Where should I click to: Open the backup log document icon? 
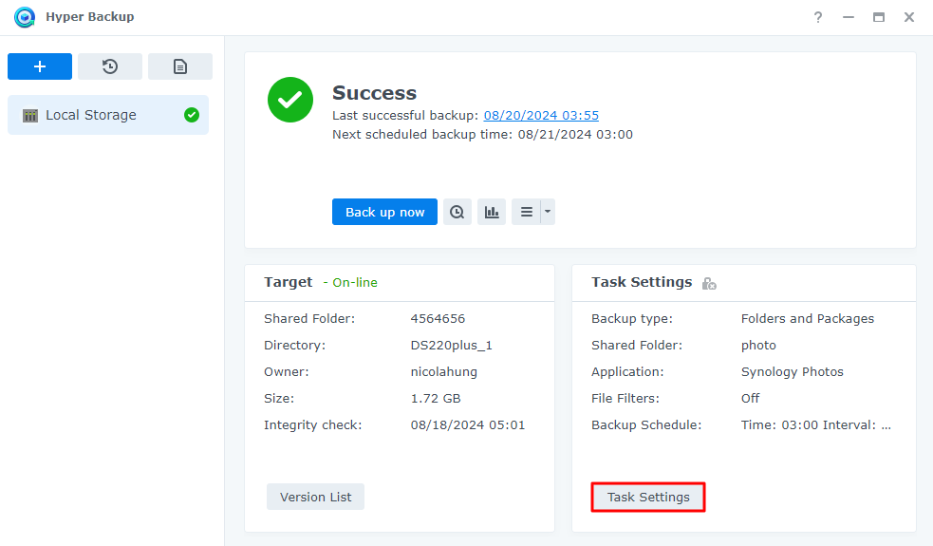click(x=180, y=66)
